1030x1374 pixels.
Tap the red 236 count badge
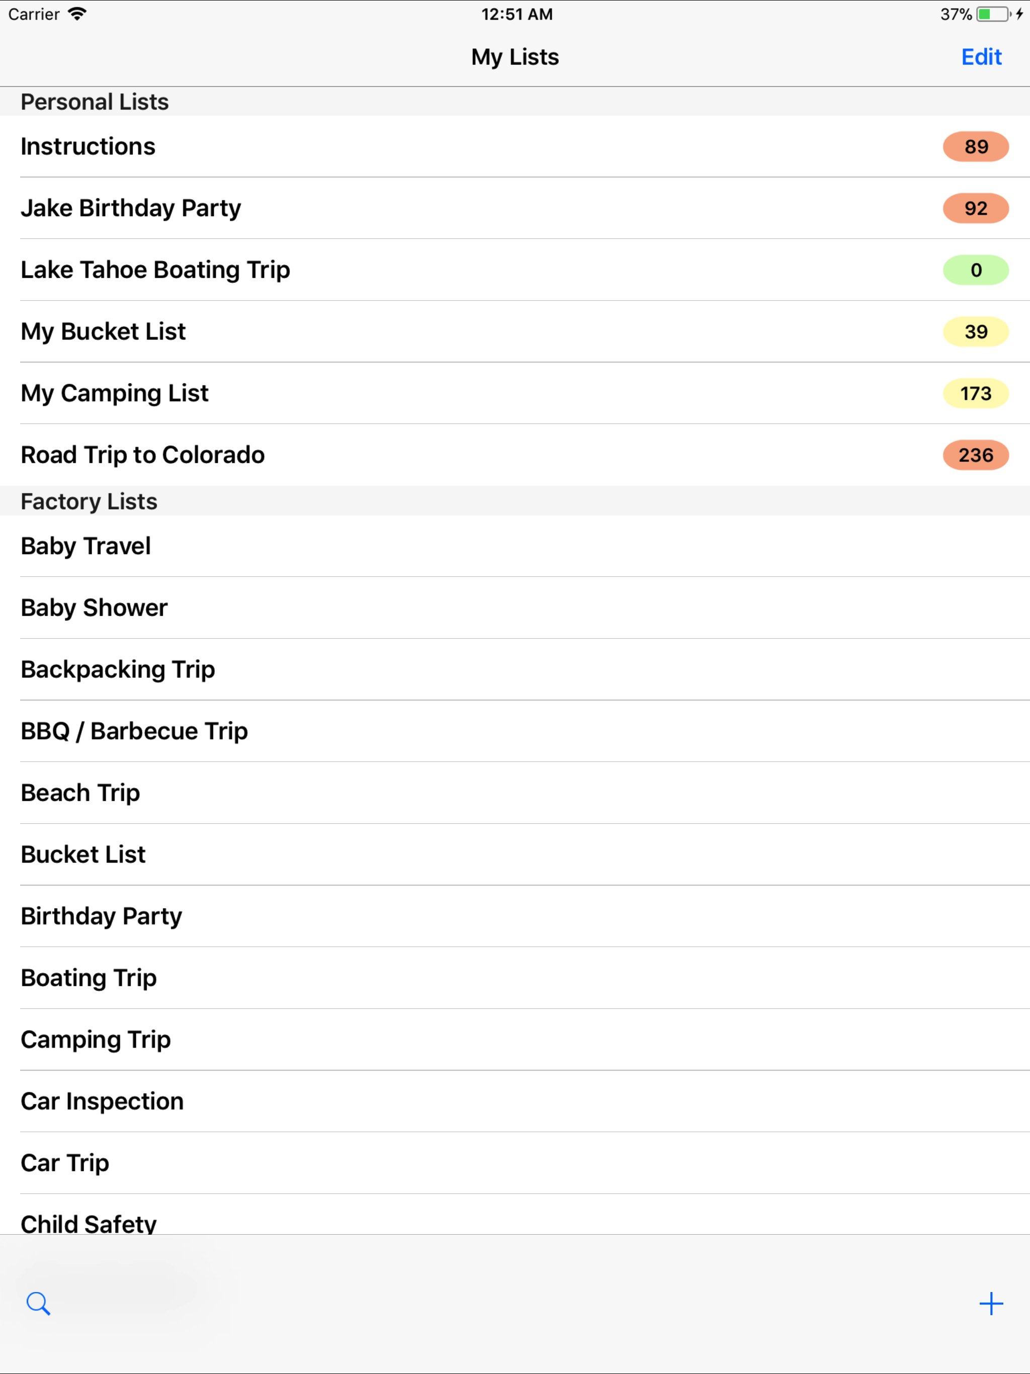pos(975,455)
